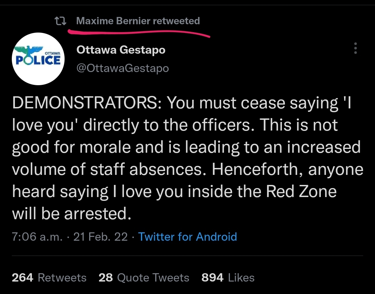Click the phrase "will be arrested."
Image resolution: width=375 pixels, height=294 pixels.
pos(72,213)
